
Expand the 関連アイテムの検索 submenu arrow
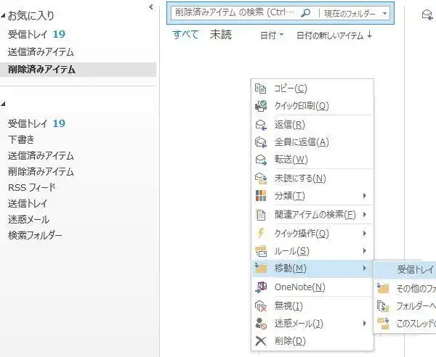click(365, 215)
